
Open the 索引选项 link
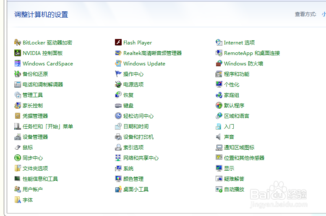pyautogui.click(x=133, y=147)
